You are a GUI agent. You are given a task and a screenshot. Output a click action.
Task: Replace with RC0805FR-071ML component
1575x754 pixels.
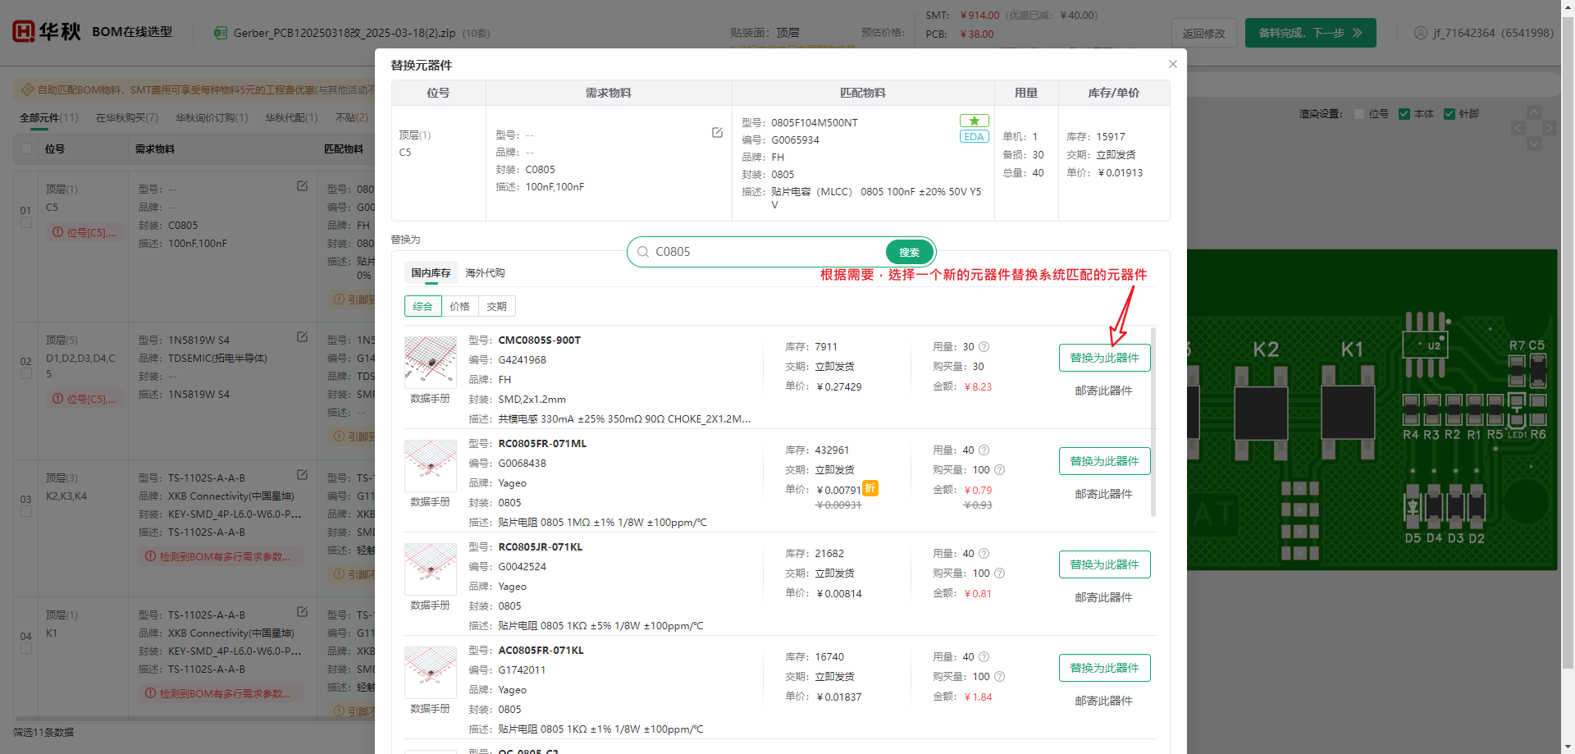click(x=1104, y=461)
